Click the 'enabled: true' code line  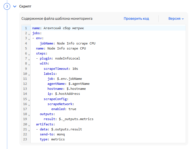(64, 109)
